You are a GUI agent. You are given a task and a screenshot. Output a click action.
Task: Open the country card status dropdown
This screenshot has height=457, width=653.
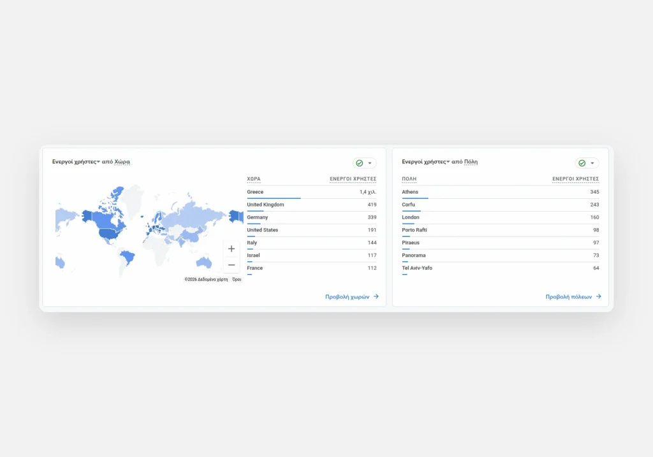(x=364, y=163)
